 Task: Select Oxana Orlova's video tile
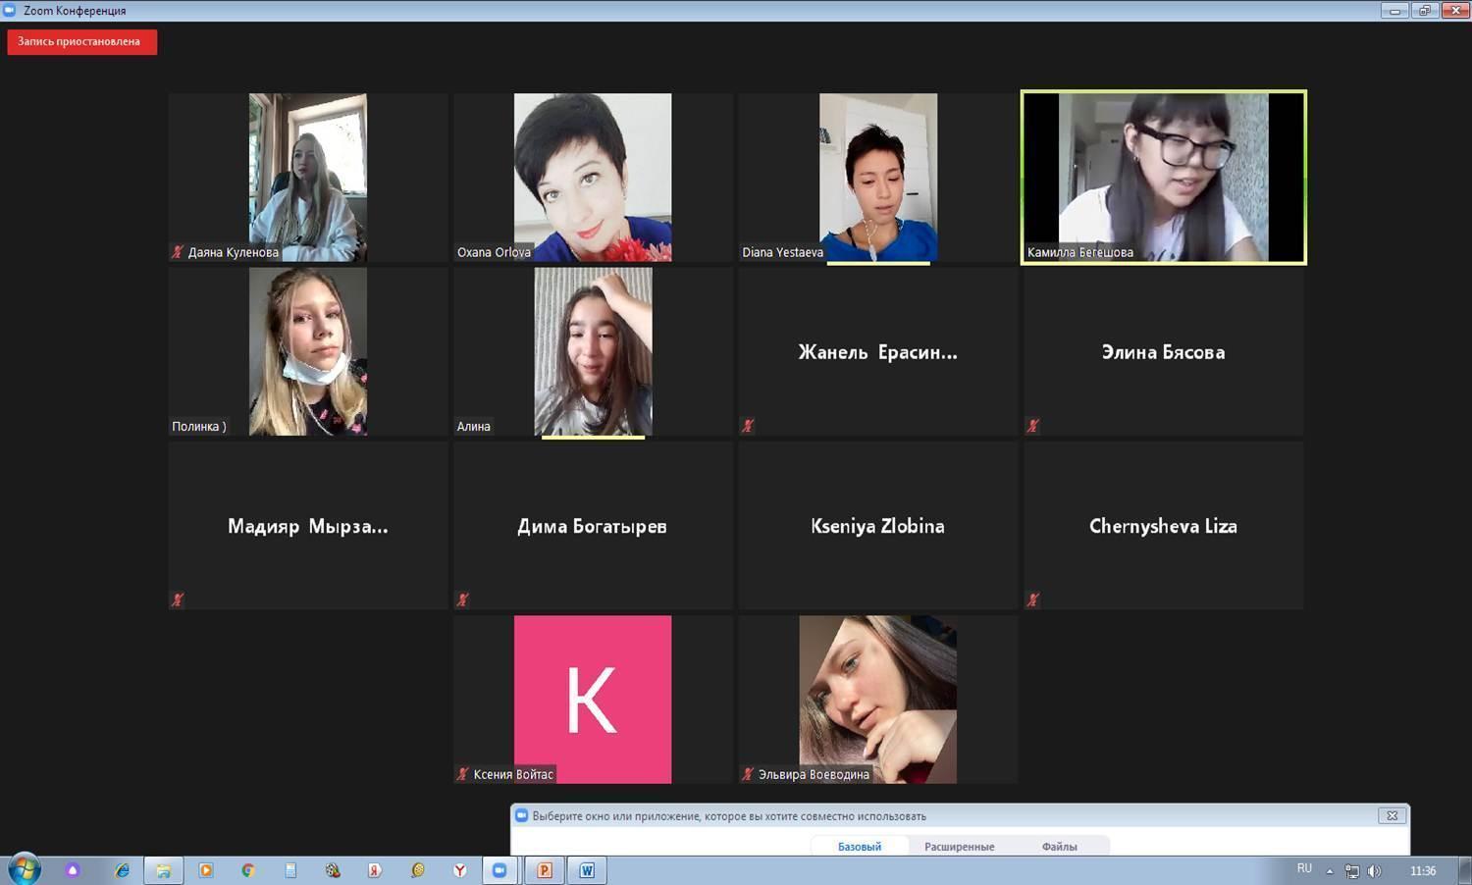tap(593, 178)
